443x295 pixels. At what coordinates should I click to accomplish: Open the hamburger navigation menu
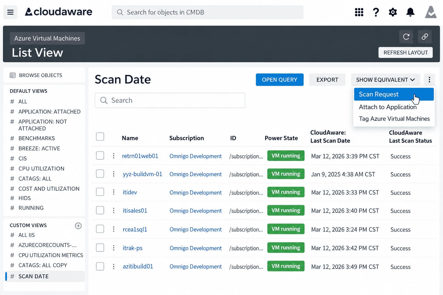tap(10, 12)
